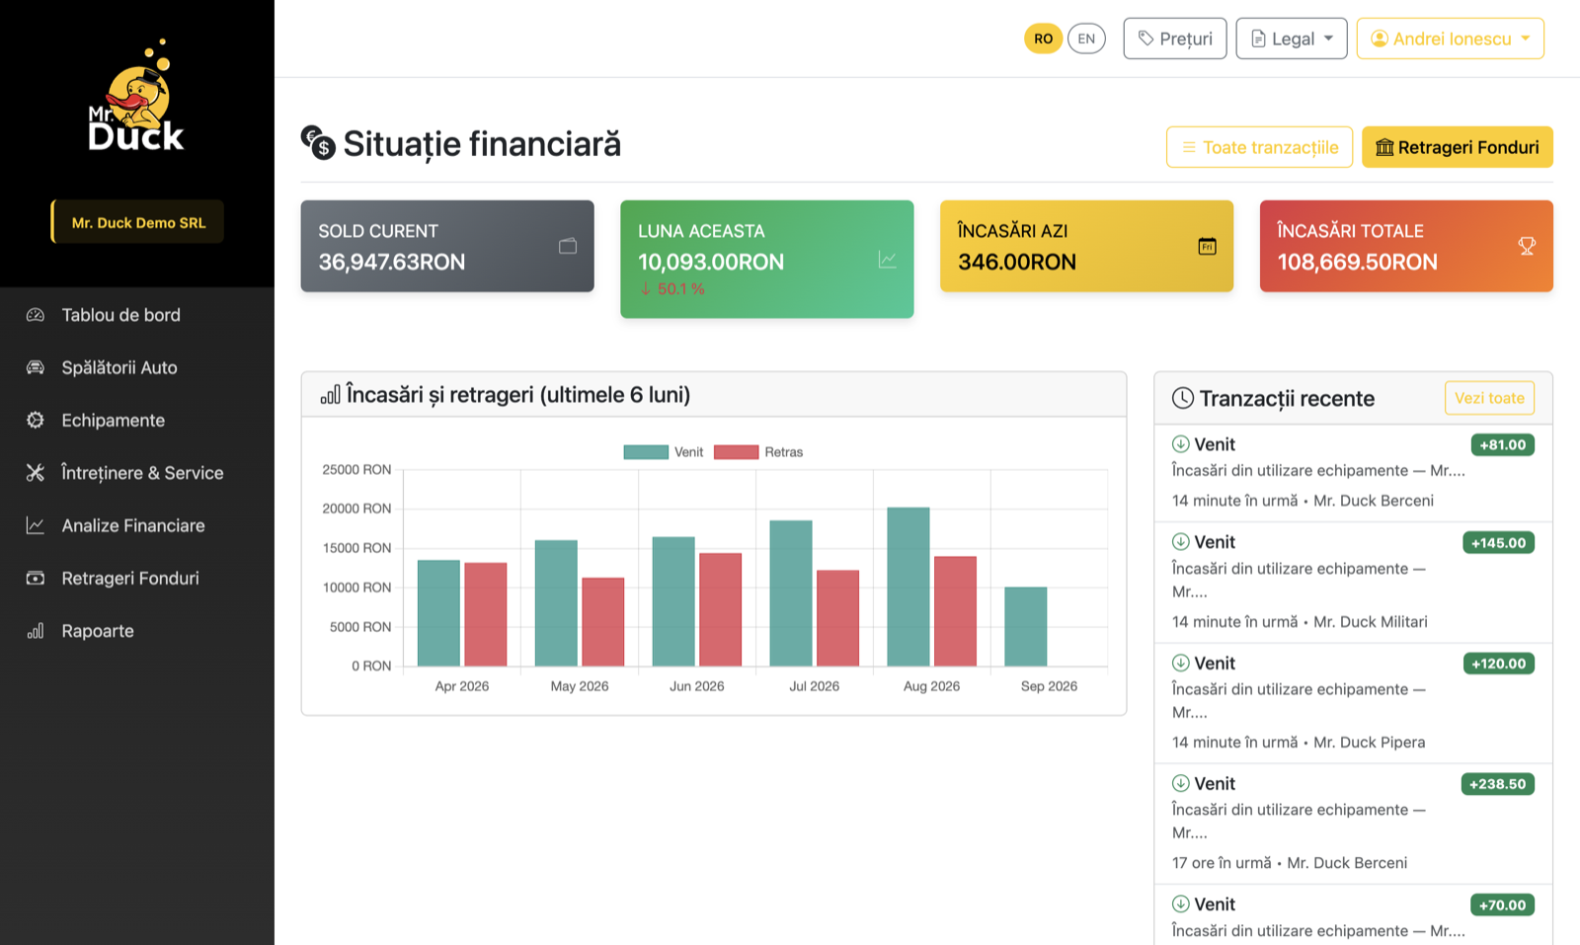Click the Rapoarte bar-chart icon
Image resolution: width=1580 pixels, height=945 pixels.
[36, 631]
